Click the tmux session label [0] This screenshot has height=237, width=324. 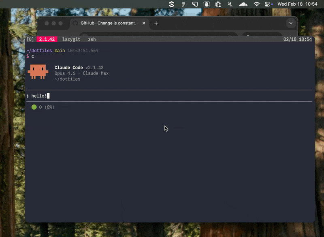click(x=30, y=39)
